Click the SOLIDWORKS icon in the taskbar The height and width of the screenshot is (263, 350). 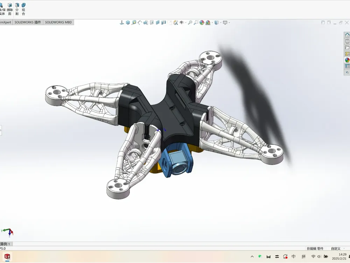(x=7, y=257)
